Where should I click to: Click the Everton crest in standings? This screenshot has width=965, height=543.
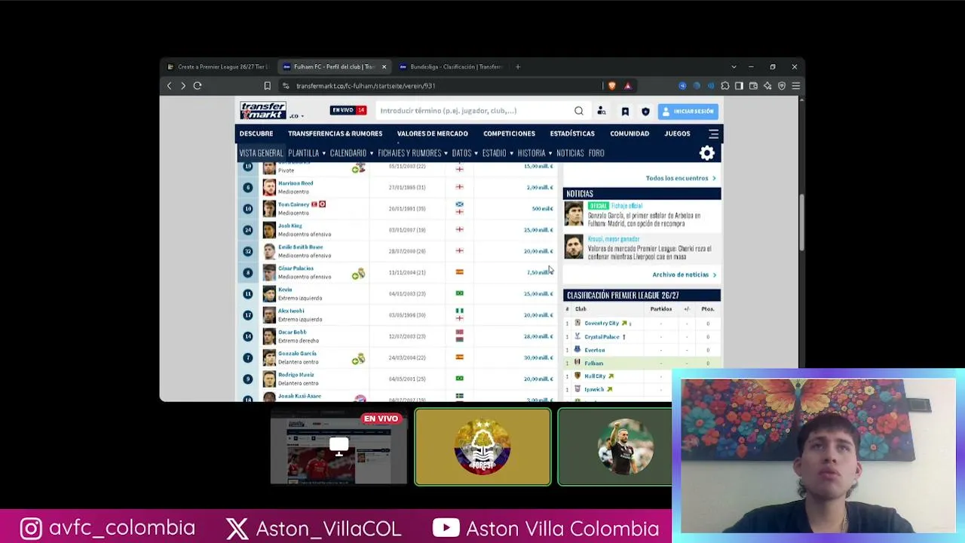pyautogui.click(x=577, y=349)
